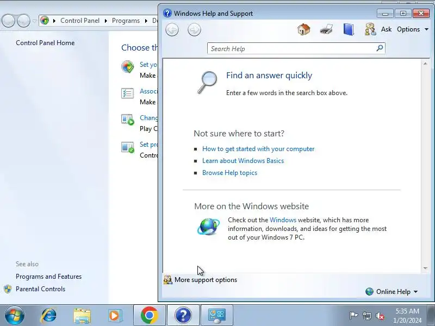This screenshot has width=435, height=326.
Task: Click the globe icon beside Windows website text
Action: point(208,227)
